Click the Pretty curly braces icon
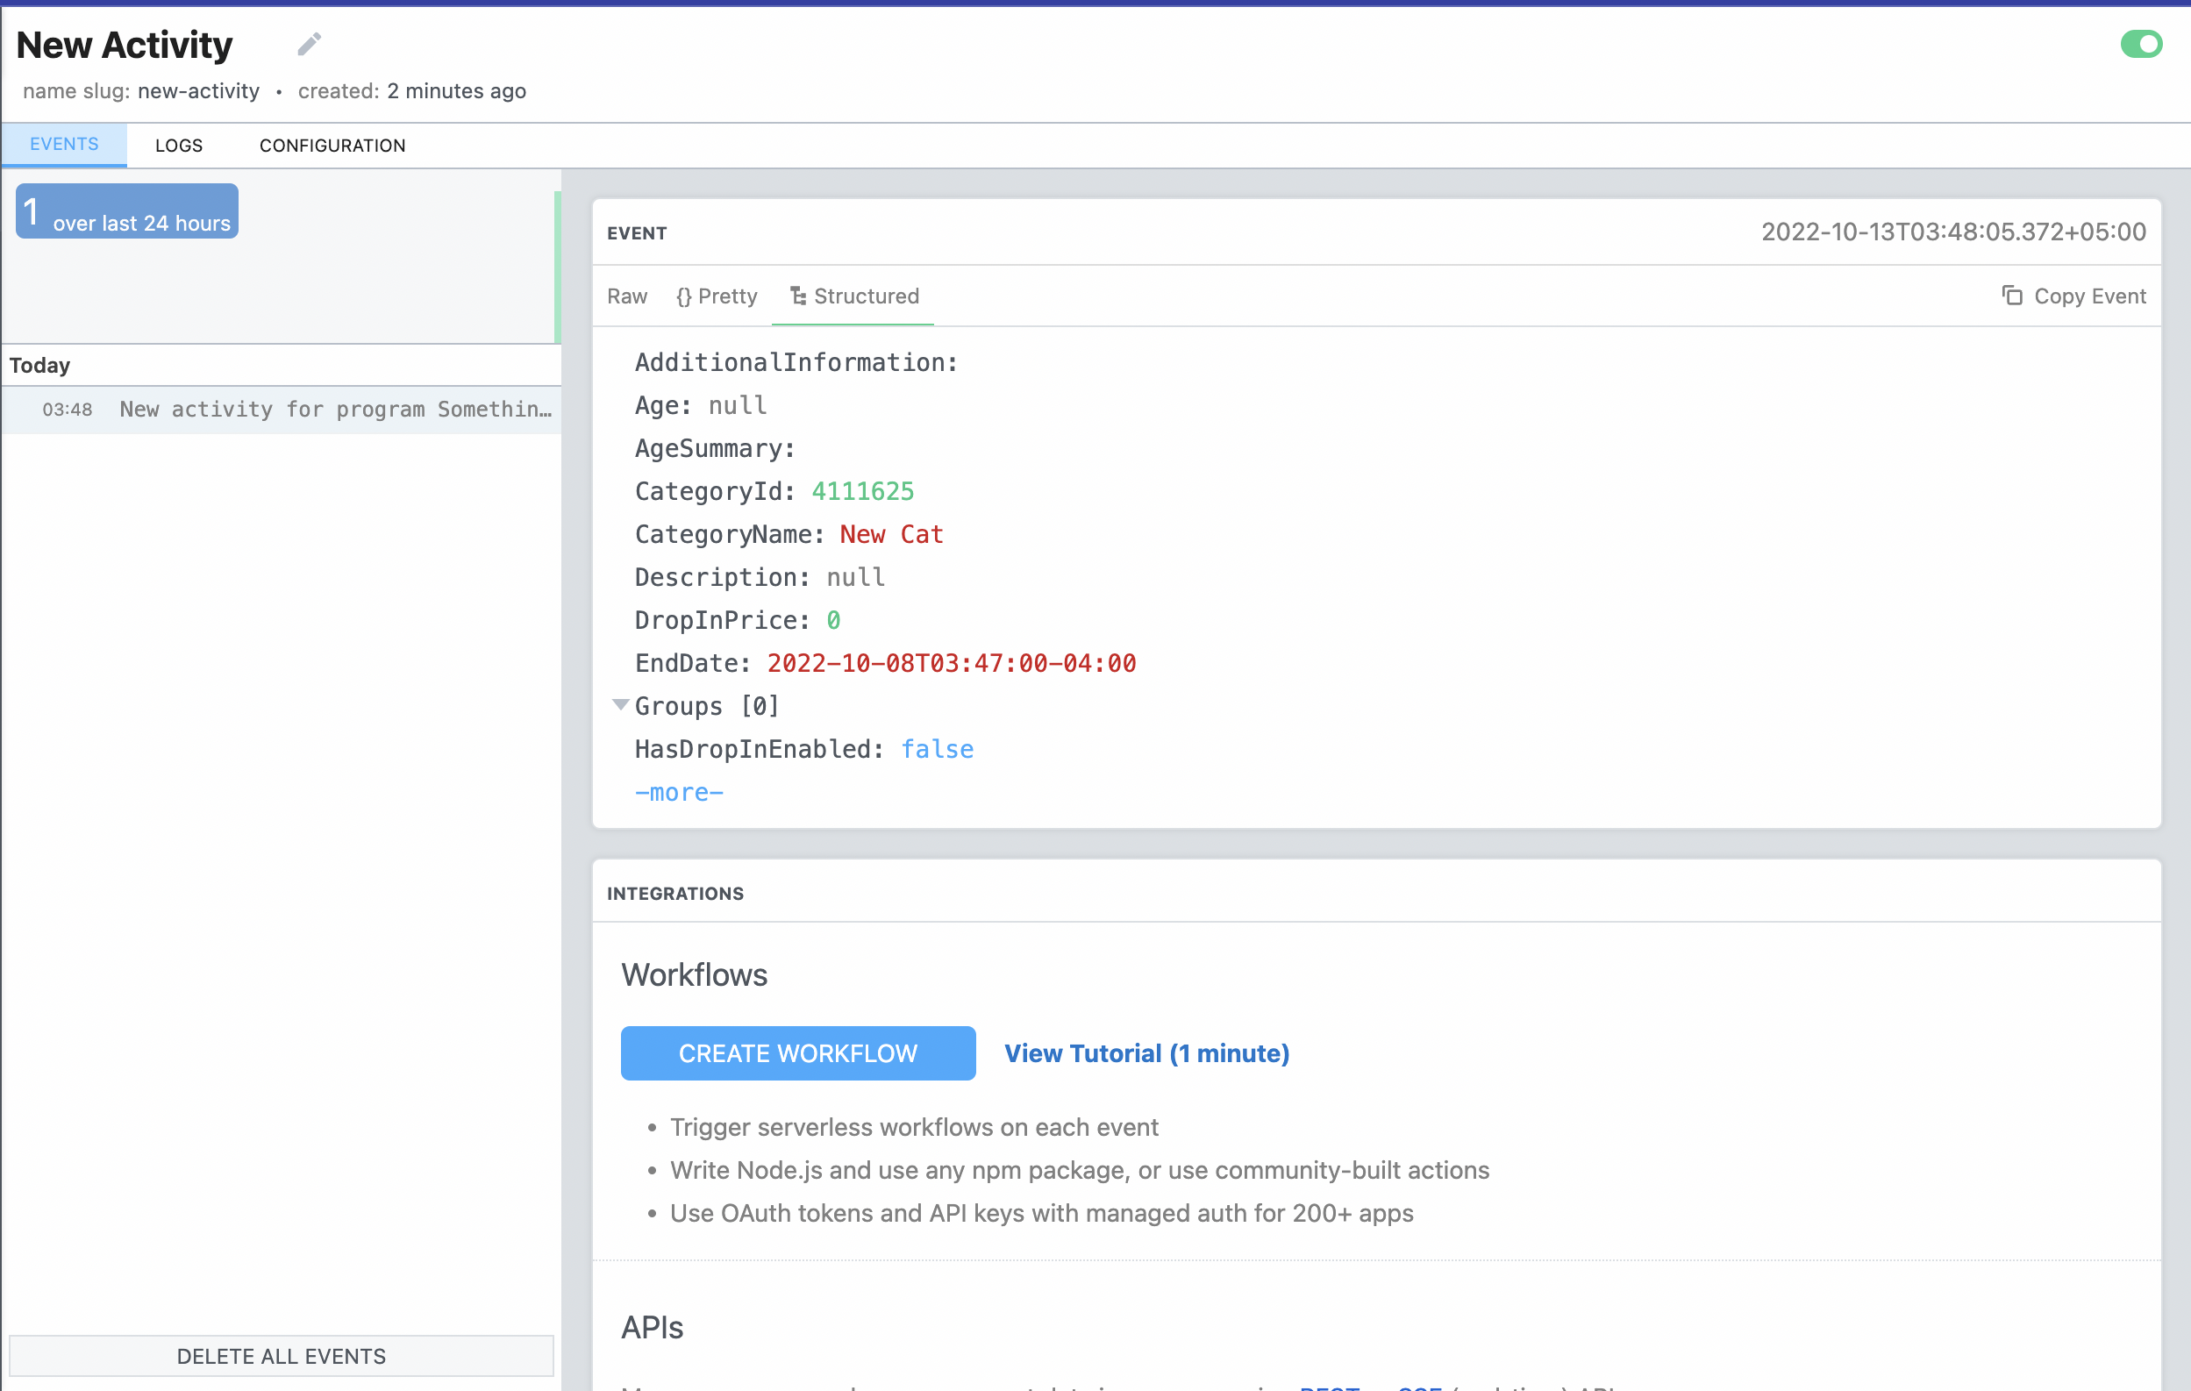The image size is (2191, 1391). (x=683, y=296)
